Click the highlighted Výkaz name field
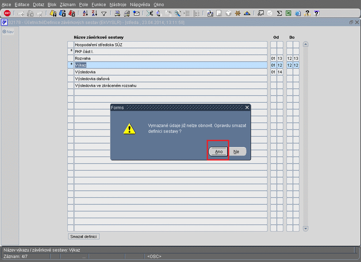 [171, 65]
